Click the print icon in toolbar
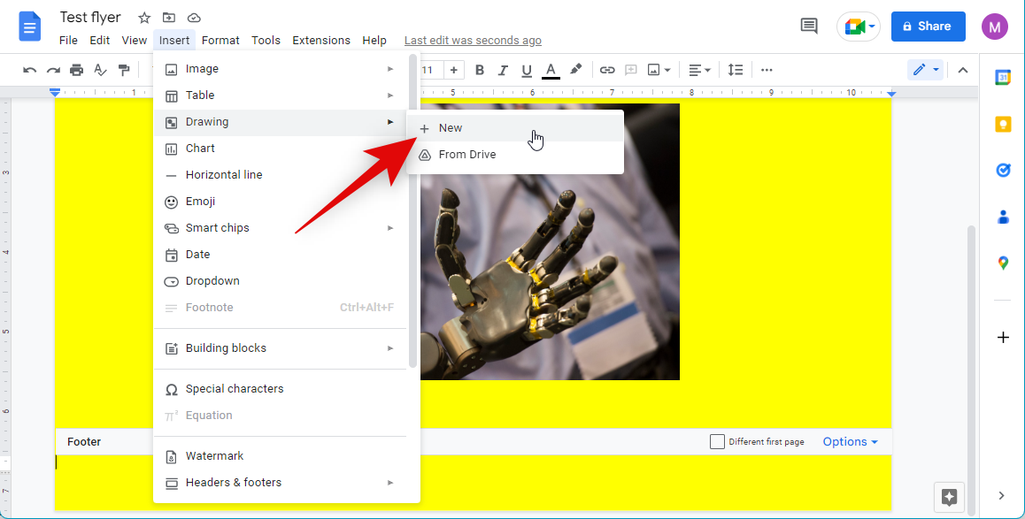Viewport: 1025px width, 519px height. tap(77, 70)
